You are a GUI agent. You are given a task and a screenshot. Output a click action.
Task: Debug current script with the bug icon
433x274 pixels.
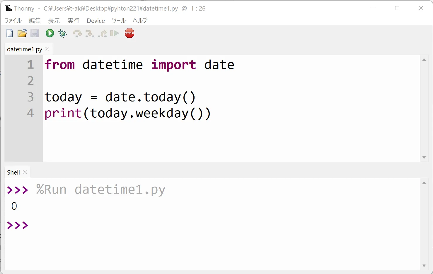(x=62, y=33)
